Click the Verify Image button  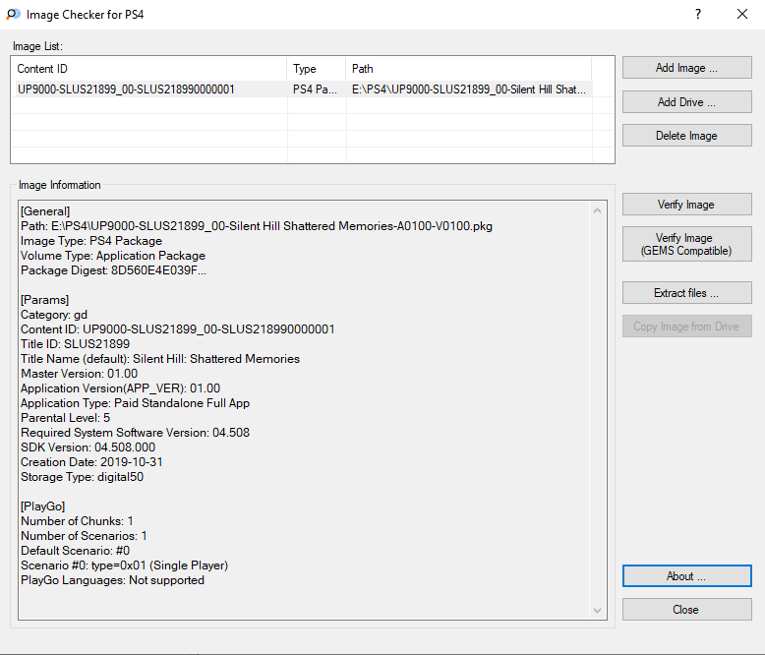click(687, 204)
